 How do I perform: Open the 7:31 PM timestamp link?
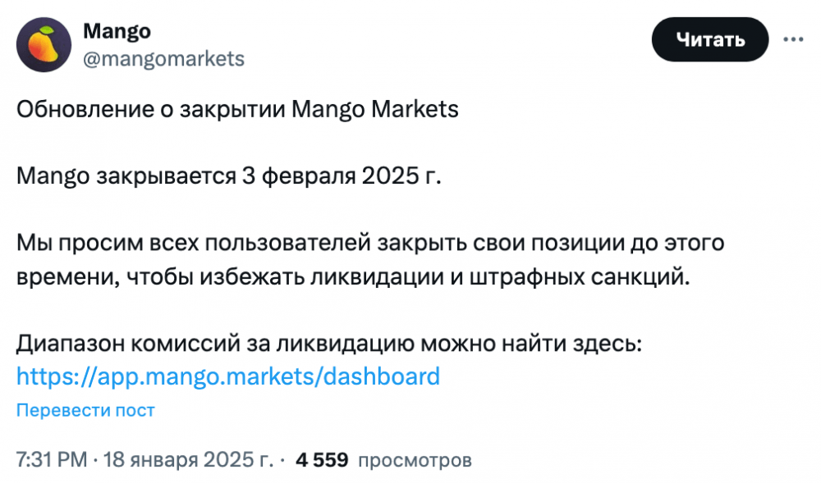[52, 459]
